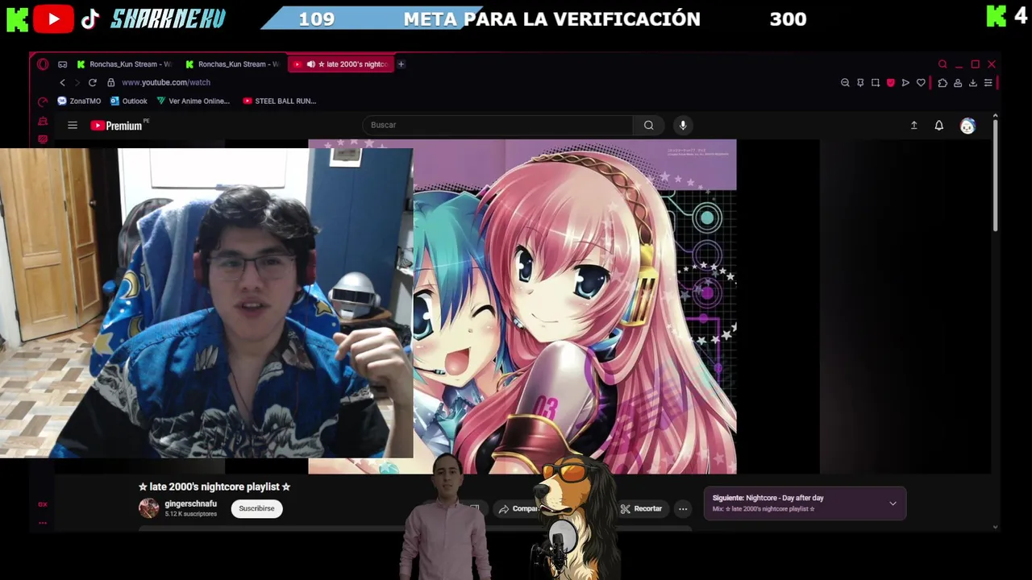The image size is (1032, 580).
Task: Open Easy Setup settings icon
Action: click(x=988, y=82)
